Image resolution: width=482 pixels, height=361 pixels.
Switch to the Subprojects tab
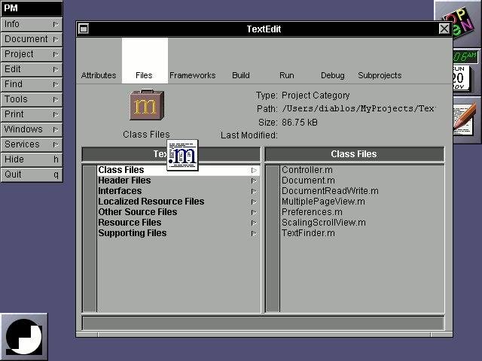(x=380, y=61)
